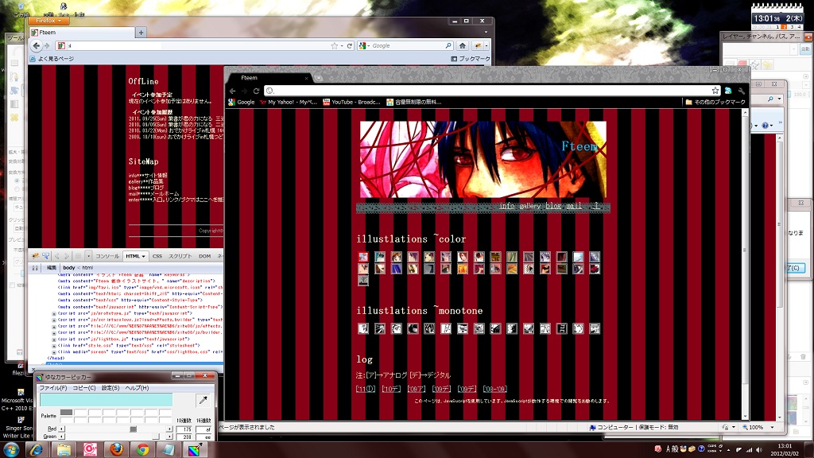Click the back button in the Firefox window

(x=36, y=45)
